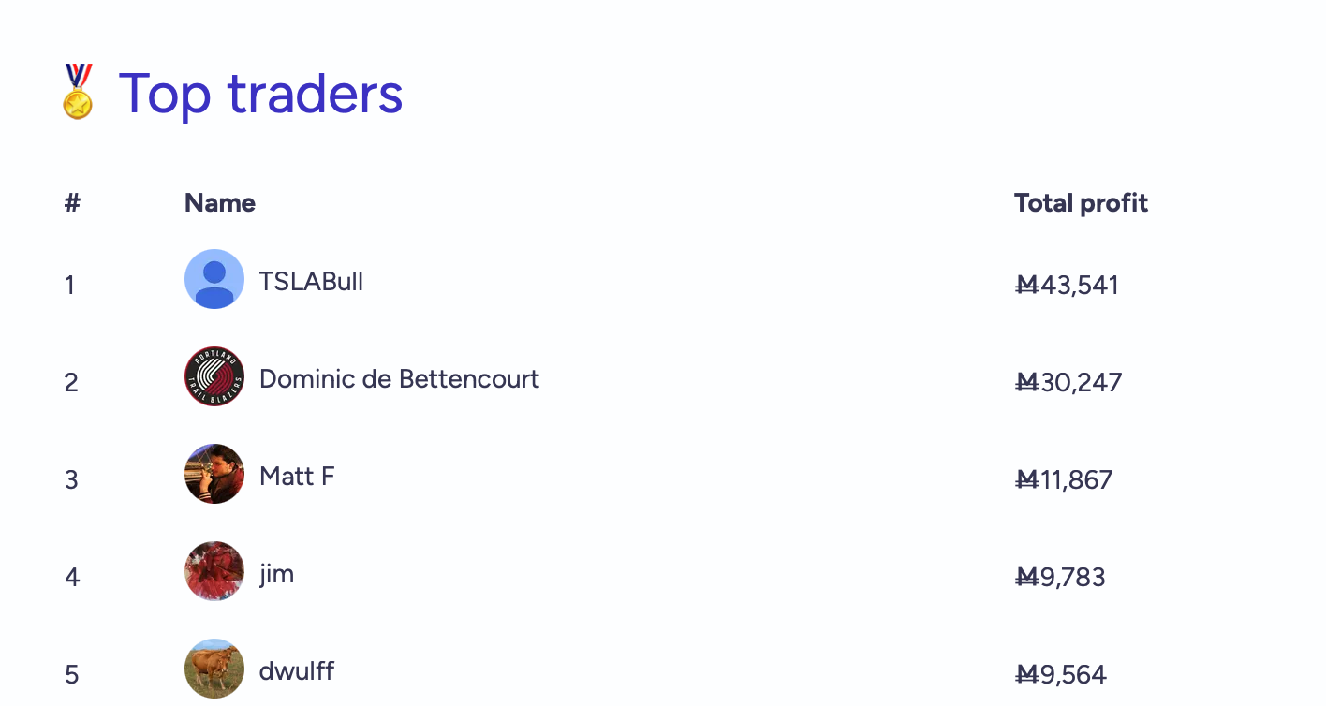Select the M43,541 profit value
The image size is (1326, 706).
coord(1068,286)
